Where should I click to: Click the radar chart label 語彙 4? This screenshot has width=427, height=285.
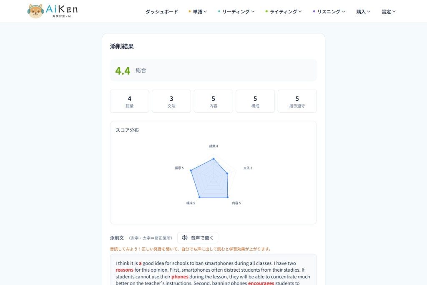click(x=213, y=146)
